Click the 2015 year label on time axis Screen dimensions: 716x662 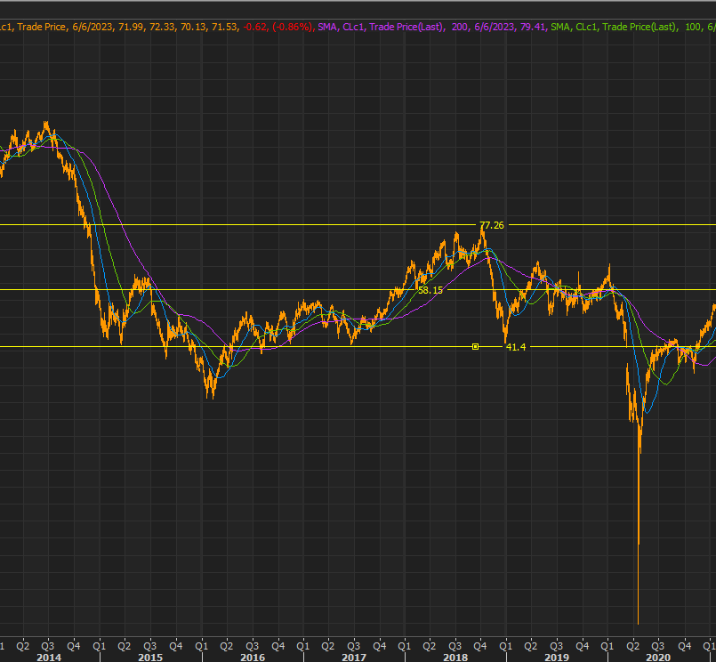click(150, 658)
